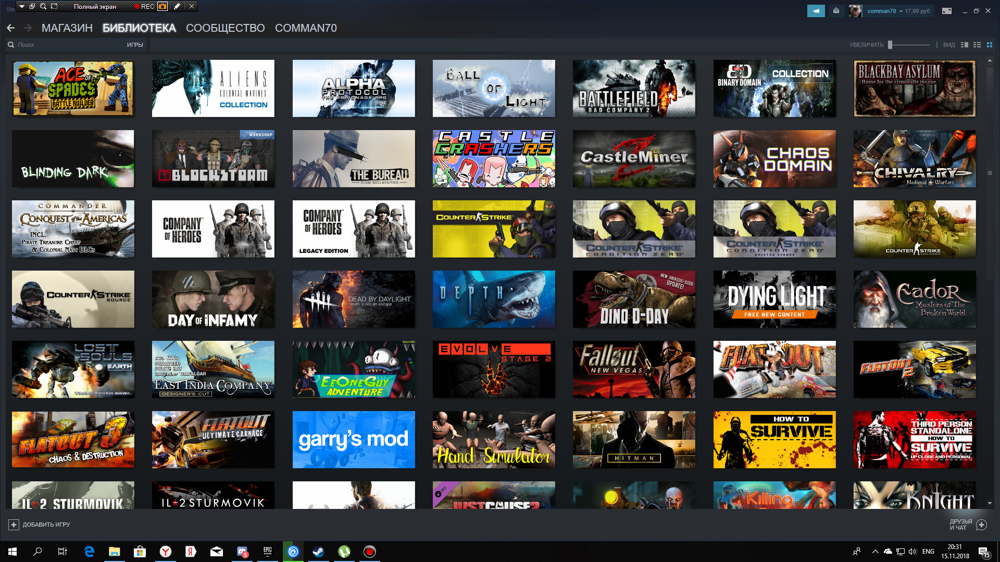This screenshot has width=1000, height=562.
Task: Open the ENG language indicator
Action: (x=928, y=552)
